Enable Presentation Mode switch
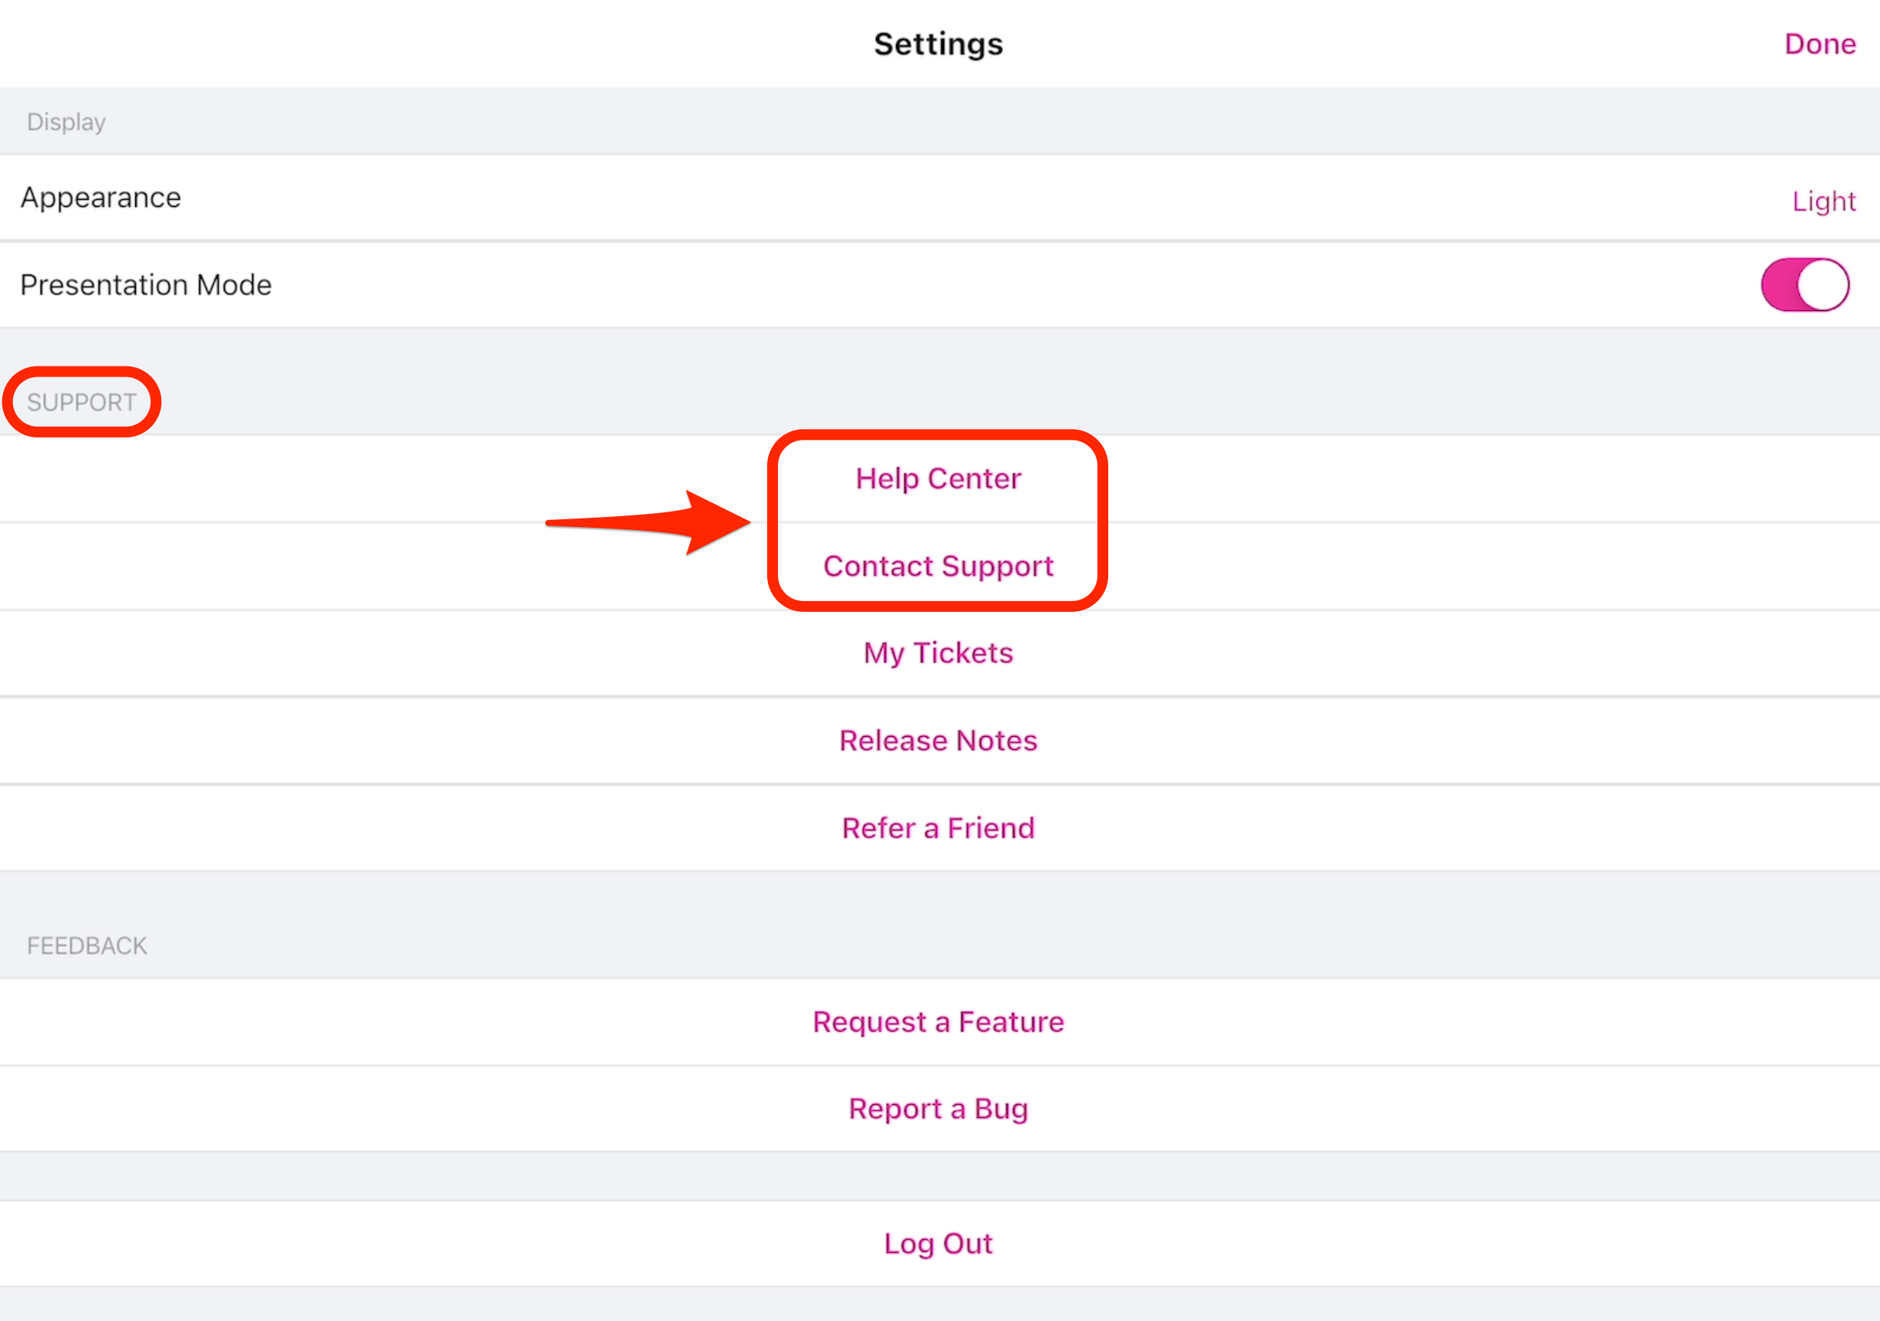Viewport: 1880px width, 1321px height. (1804, 285)
